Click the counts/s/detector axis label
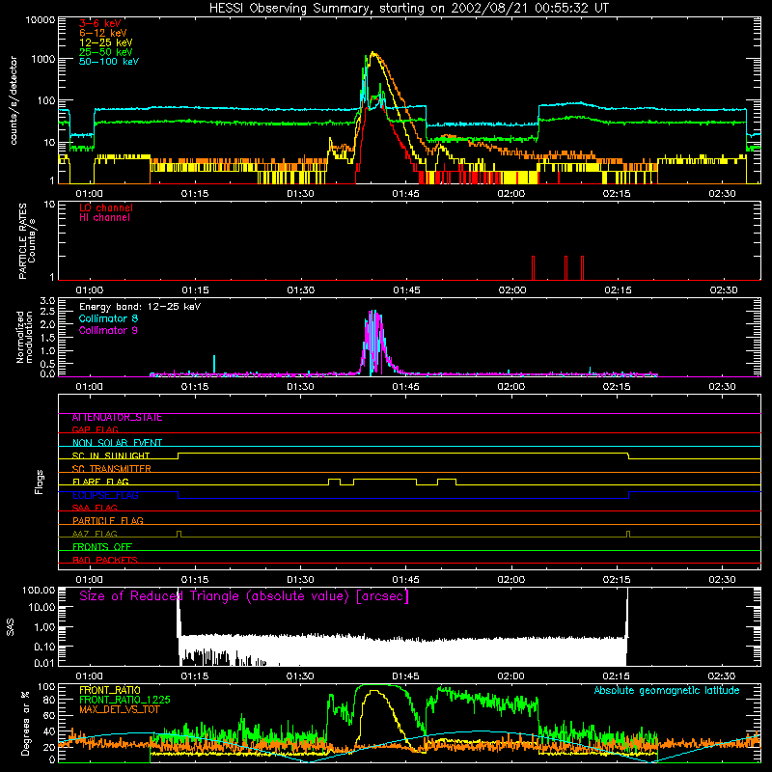772x772 pixels. pos(14,100)
